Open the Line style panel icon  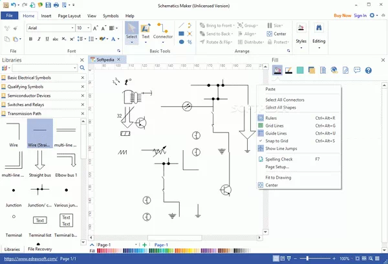288,70
